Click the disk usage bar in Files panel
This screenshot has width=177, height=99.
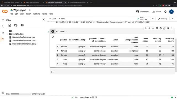click(x=21, y=94)
